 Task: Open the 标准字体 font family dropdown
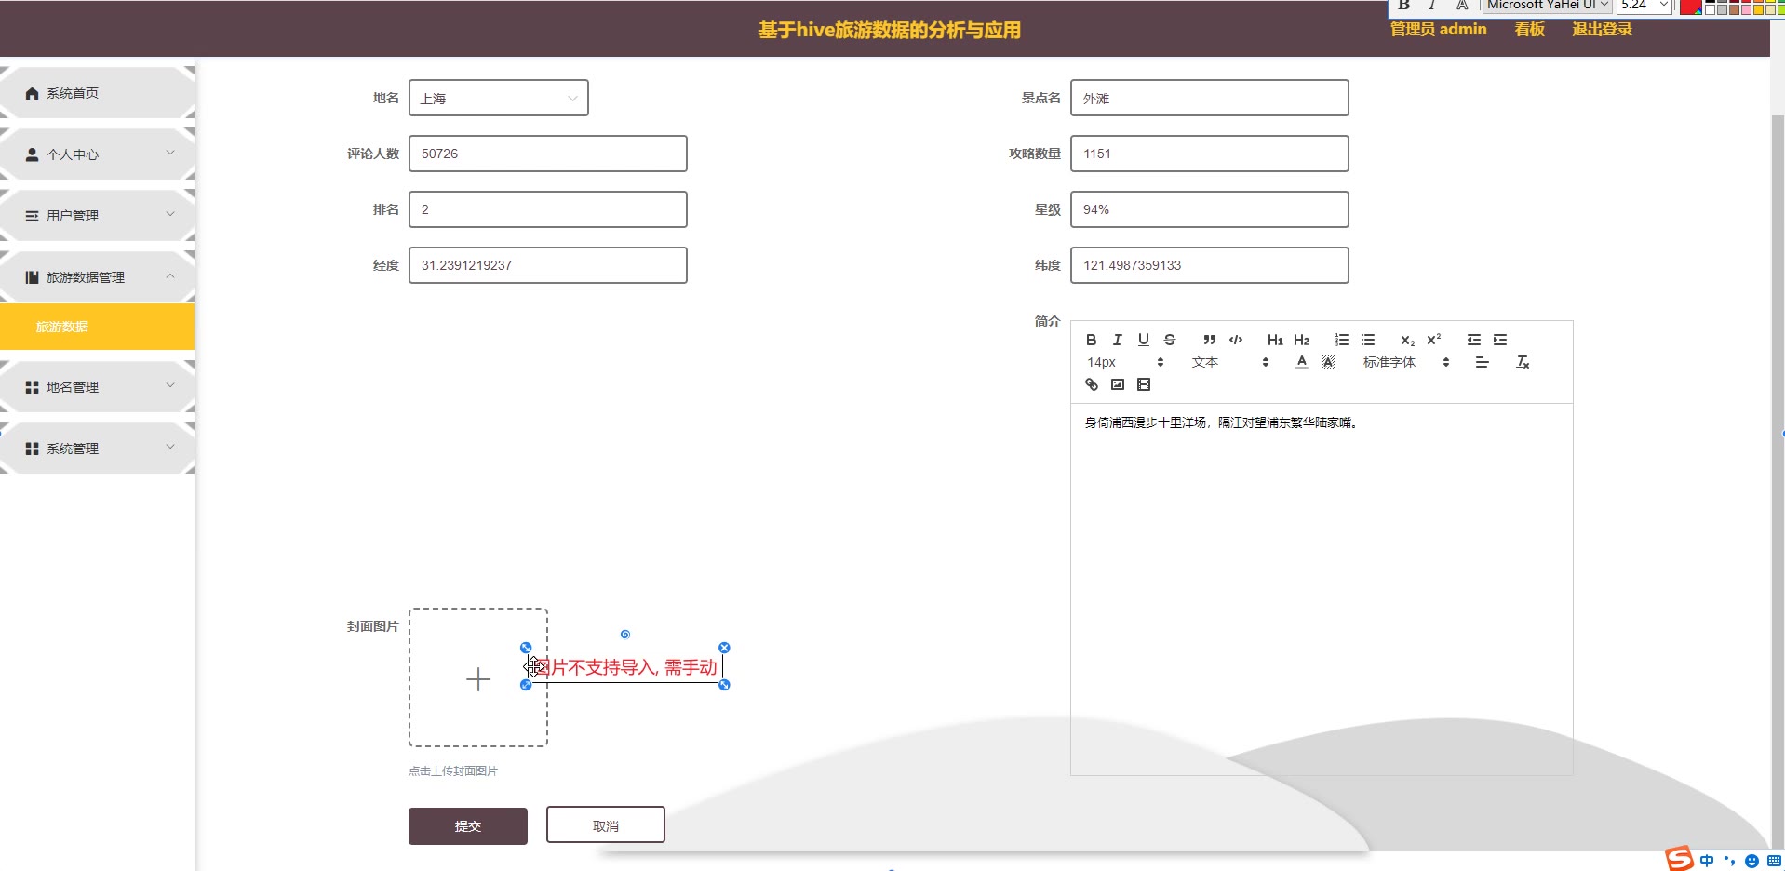(x=1406, y=362)
